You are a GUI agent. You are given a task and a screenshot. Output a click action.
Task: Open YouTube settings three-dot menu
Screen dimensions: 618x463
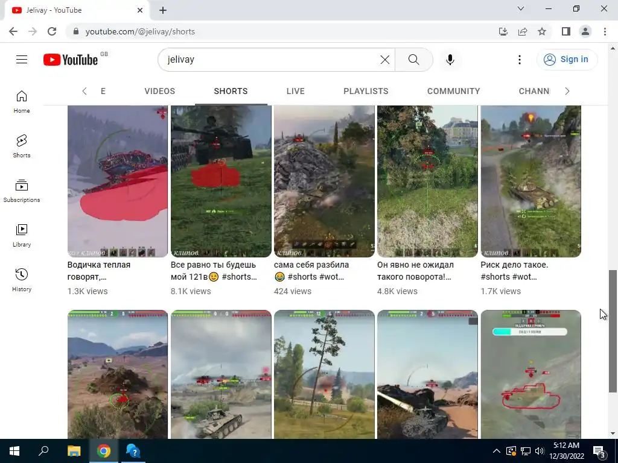click(520, 60)
